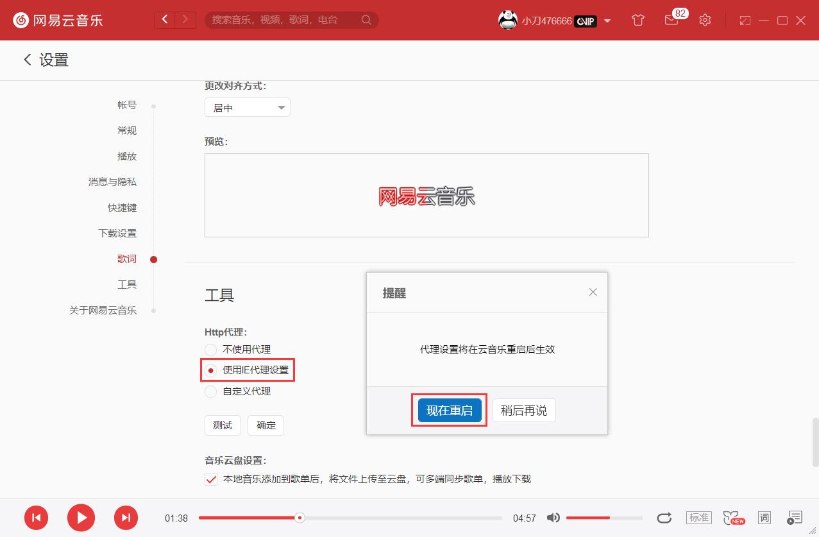This screenshot has height=537, width=819.
Task: Open the lyrics '词' icon in playback bar
Action: pyautogui.click(x=764, y=517)
